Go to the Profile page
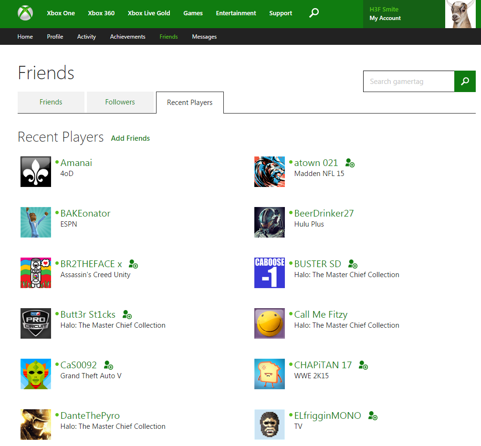The width and height of the screenshot is (481, 446). pos(55,37)
